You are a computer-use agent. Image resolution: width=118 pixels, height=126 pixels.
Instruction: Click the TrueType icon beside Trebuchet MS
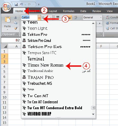coord(24,83)
